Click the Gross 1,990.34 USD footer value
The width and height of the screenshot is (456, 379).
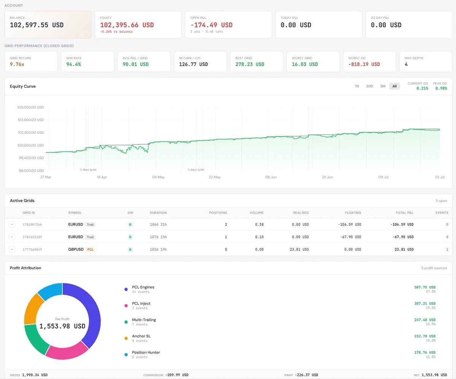[35, 375]
